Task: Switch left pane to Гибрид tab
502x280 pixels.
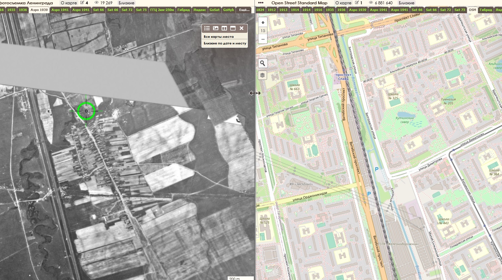Action: pos(183,10)
